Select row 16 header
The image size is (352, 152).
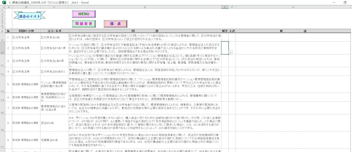3,123
